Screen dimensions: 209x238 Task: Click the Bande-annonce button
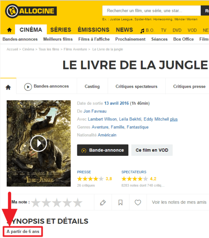103,150
